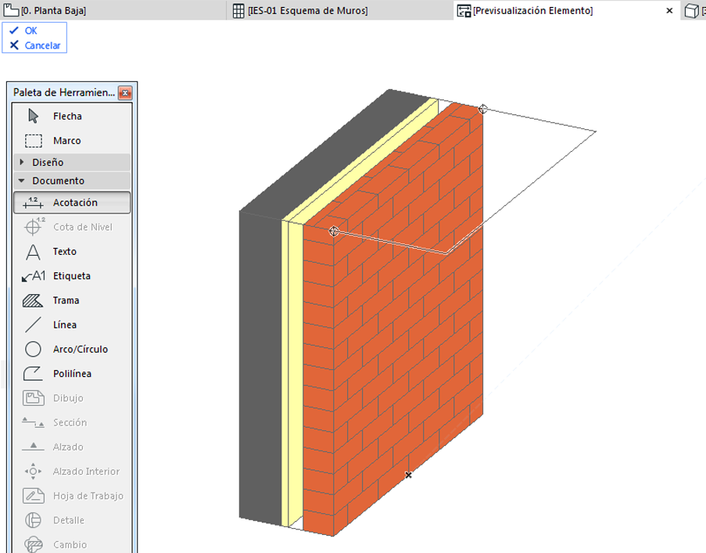Select the Polilínea tool
Image resolution: width=706 pixels, height=553 pixels.
pos(72,373)
